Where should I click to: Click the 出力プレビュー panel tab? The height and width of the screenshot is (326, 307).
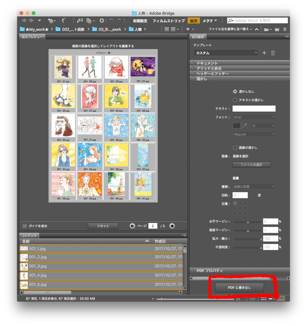point(32,37)
